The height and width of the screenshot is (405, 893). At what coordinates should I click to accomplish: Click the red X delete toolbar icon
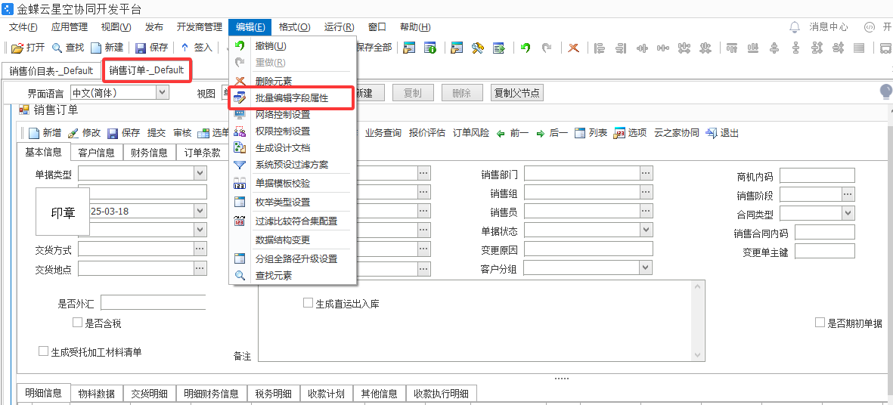574,48
